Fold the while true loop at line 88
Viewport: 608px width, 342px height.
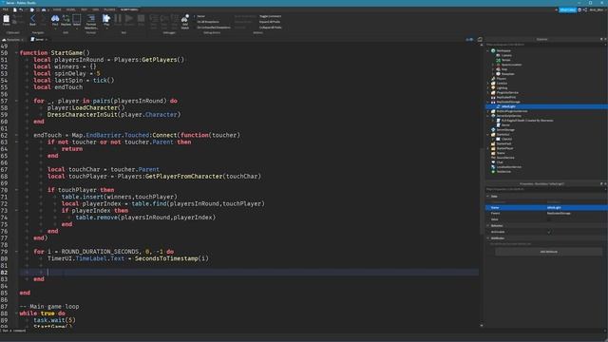point(16,313)
